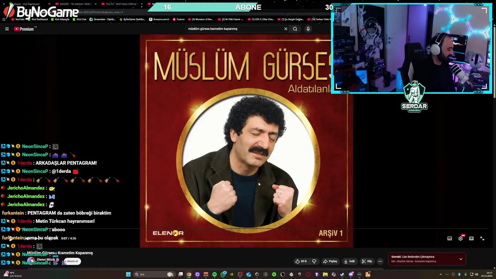Open weather widget showing 18°C
The height and width of the screenshot is (279, 496).
pyautogui.click(x=13, y=274)
